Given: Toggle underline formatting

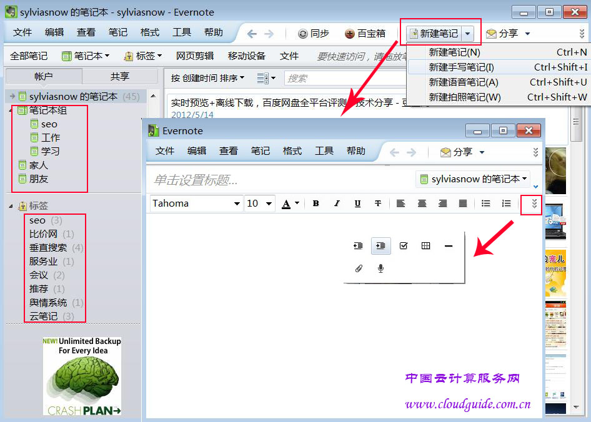Looking at the screenshot, I should point(358,204).
